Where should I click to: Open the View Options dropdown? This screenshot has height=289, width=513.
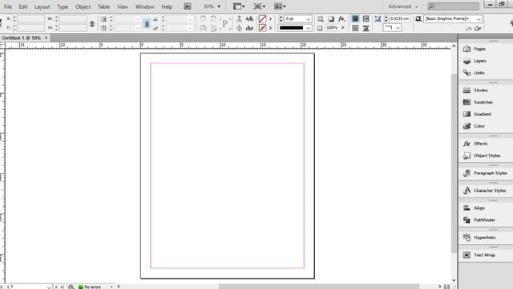pos(239,6)
